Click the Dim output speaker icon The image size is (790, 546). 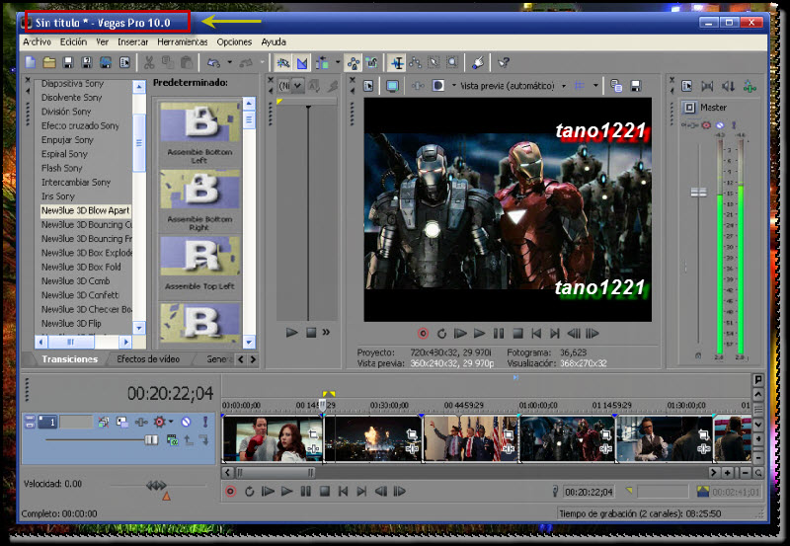pyautogui.click(x=728, y=86)
